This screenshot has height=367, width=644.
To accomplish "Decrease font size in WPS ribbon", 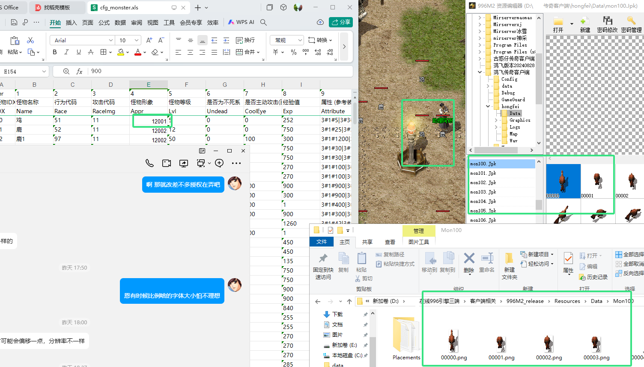I will [161, 40].
